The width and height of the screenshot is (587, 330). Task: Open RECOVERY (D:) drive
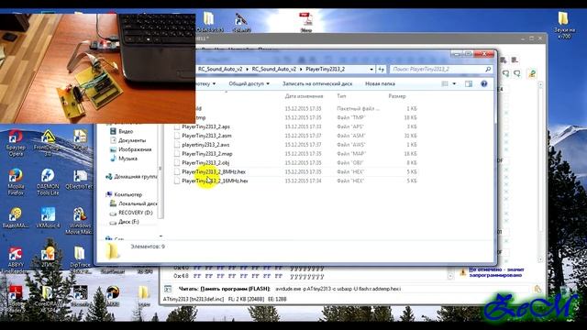pyautogui.click(x=131, y=213)
